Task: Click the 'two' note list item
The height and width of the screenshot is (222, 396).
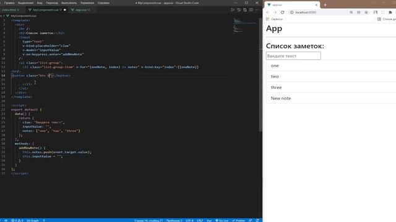Action: click(331, 76)
